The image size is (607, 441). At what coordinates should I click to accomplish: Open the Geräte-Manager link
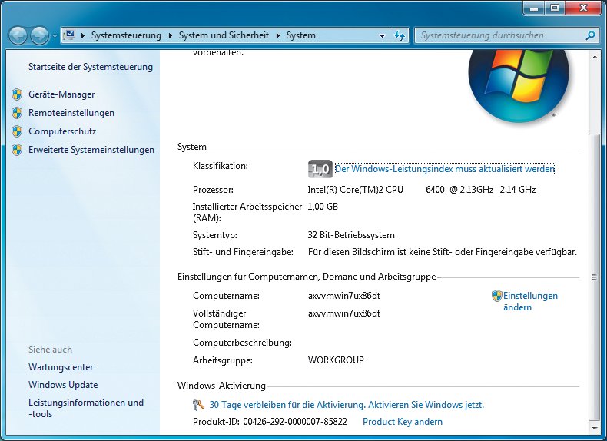tap(61, 94)
